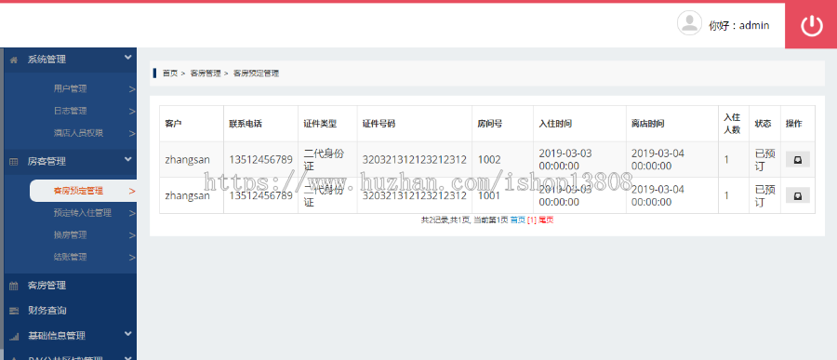Click the action icon for room 1001
Screen dimensions: 837x360
pos(798,195)
